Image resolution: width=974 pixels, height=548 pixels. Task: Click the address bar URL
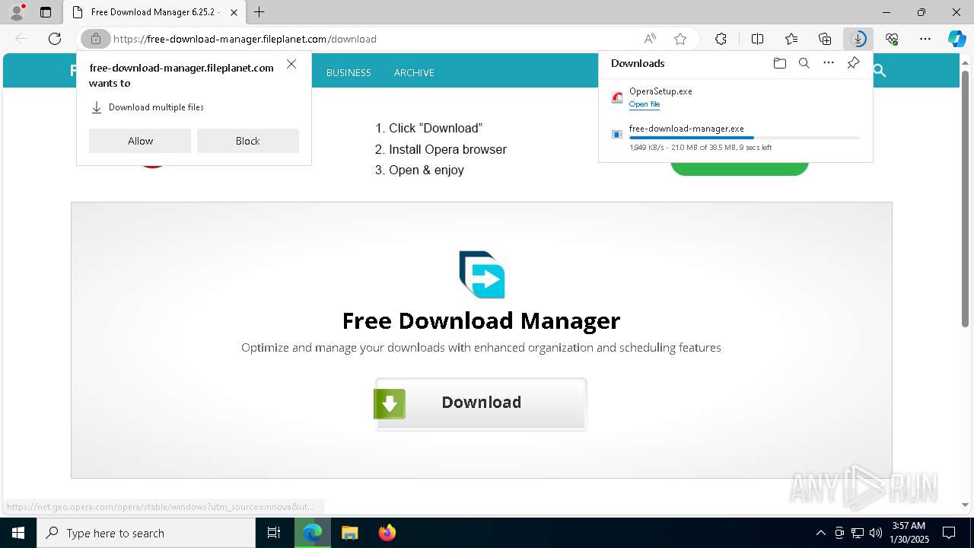click(245, 39)
